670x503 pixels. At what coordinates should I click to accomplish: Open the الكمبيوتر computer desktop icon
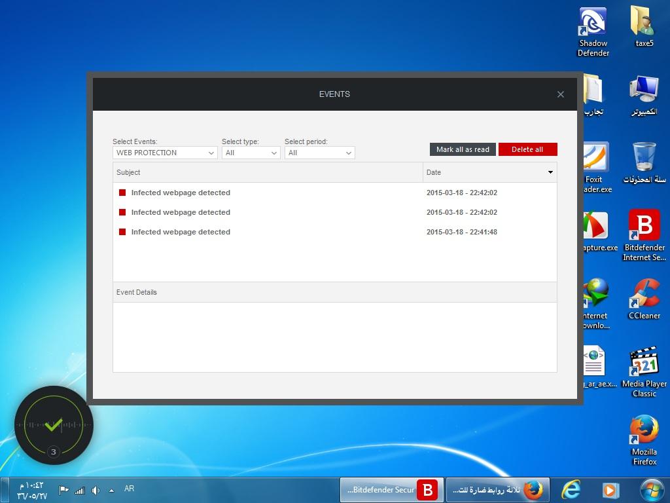[x=644, y=95]
